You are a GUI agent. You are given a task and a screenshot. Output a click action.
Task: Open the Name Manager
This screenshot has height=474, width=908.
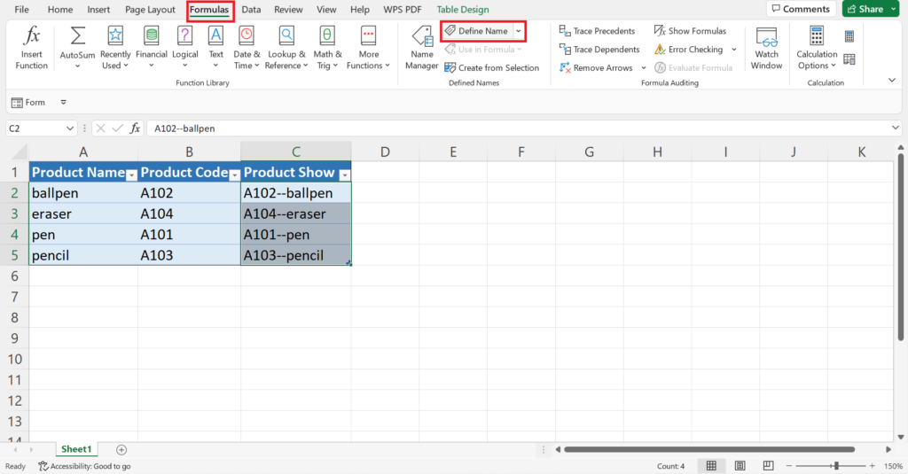coord(421,48)
